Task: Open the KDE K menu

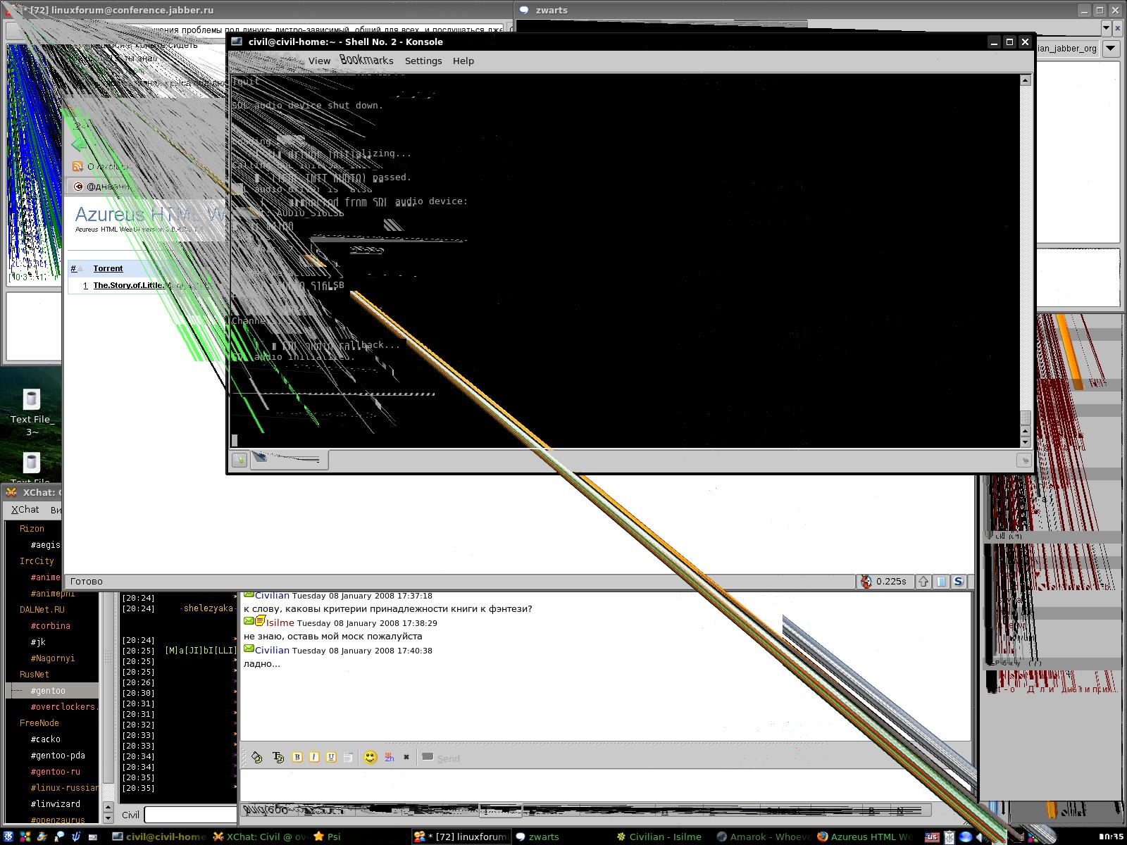Action: click(8, 837)
